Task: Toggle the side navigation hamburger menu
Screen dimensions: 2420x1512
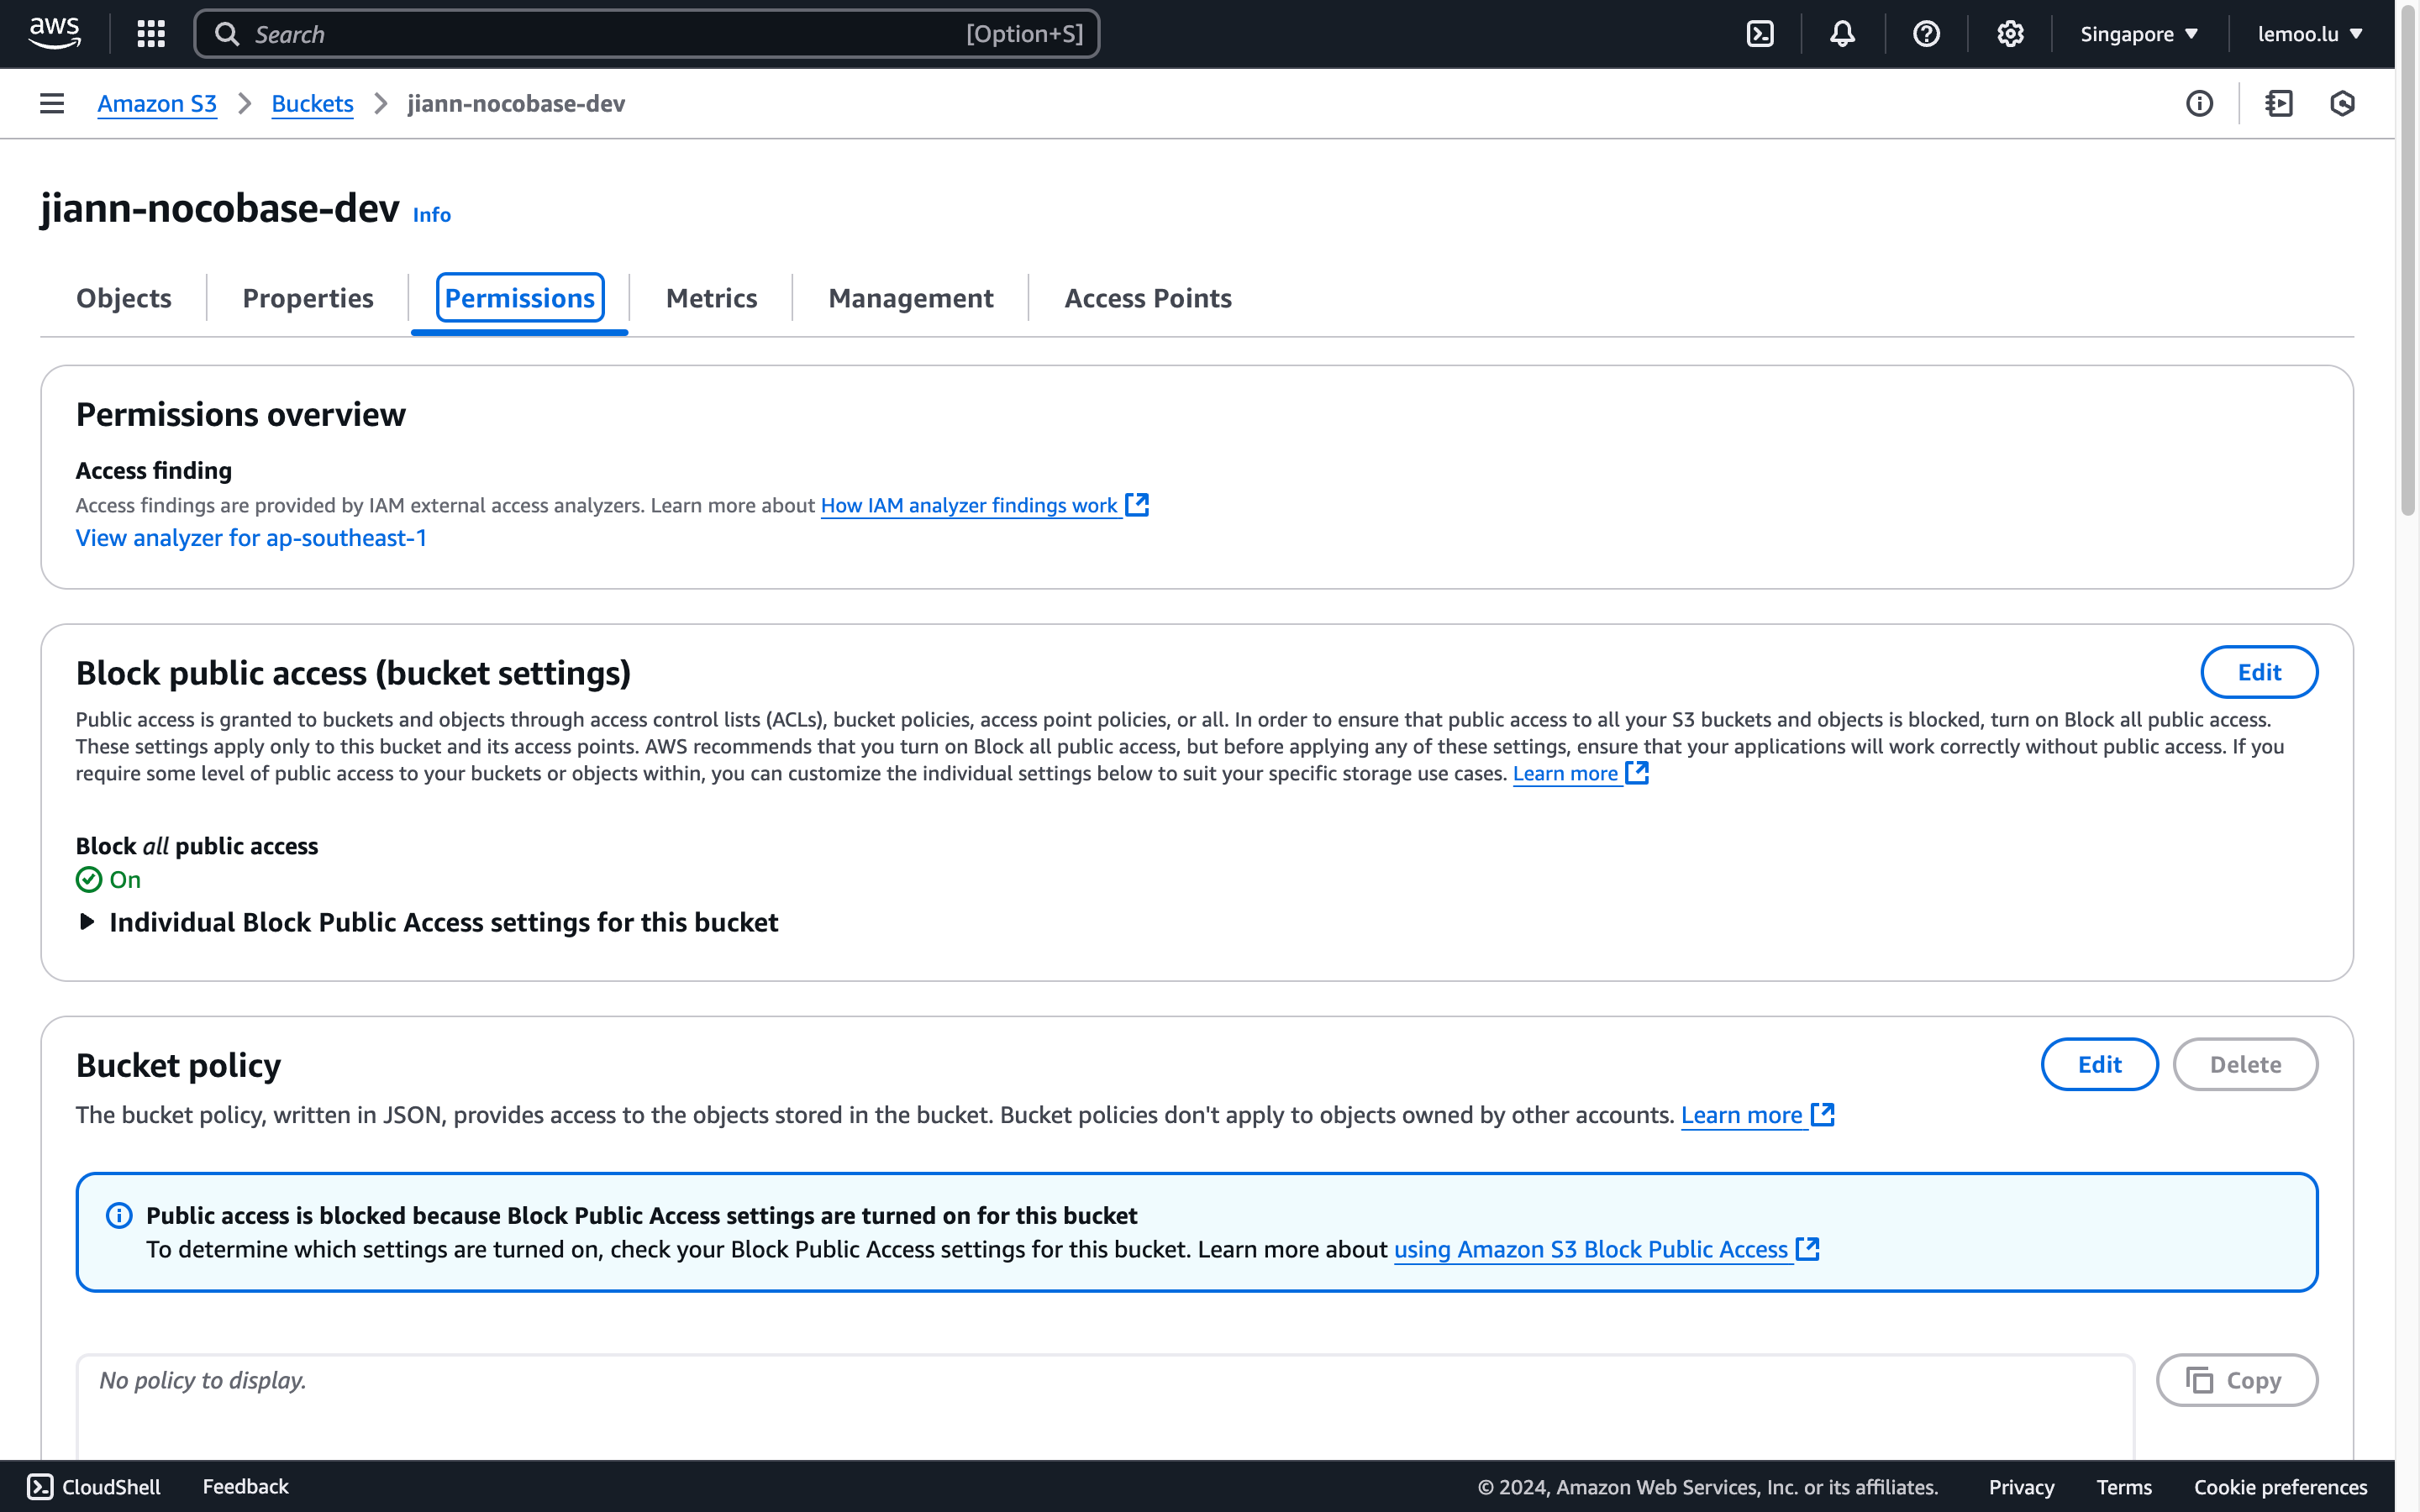Action: coord(52,103)
